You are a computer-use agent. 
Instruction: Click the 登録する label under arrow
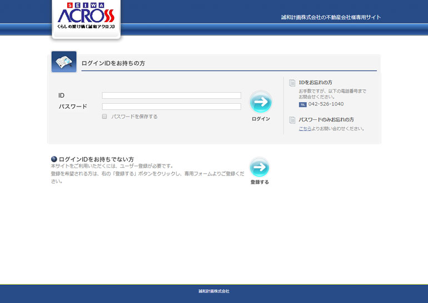coord(260,182)
